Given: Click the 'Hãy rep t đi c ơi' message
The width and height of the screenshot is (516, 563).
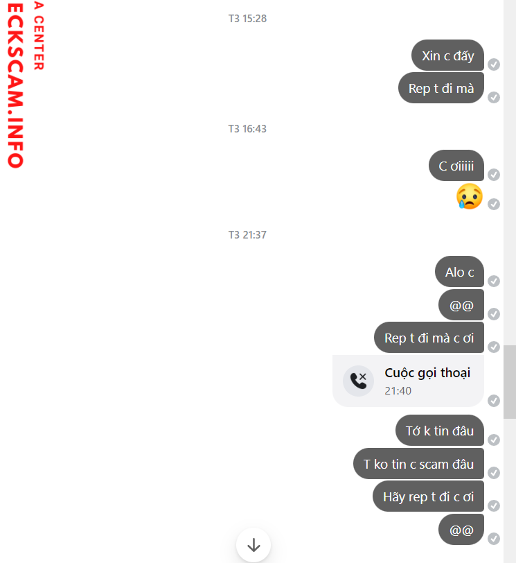Looking at the screenshot, I should click(428, 496).
